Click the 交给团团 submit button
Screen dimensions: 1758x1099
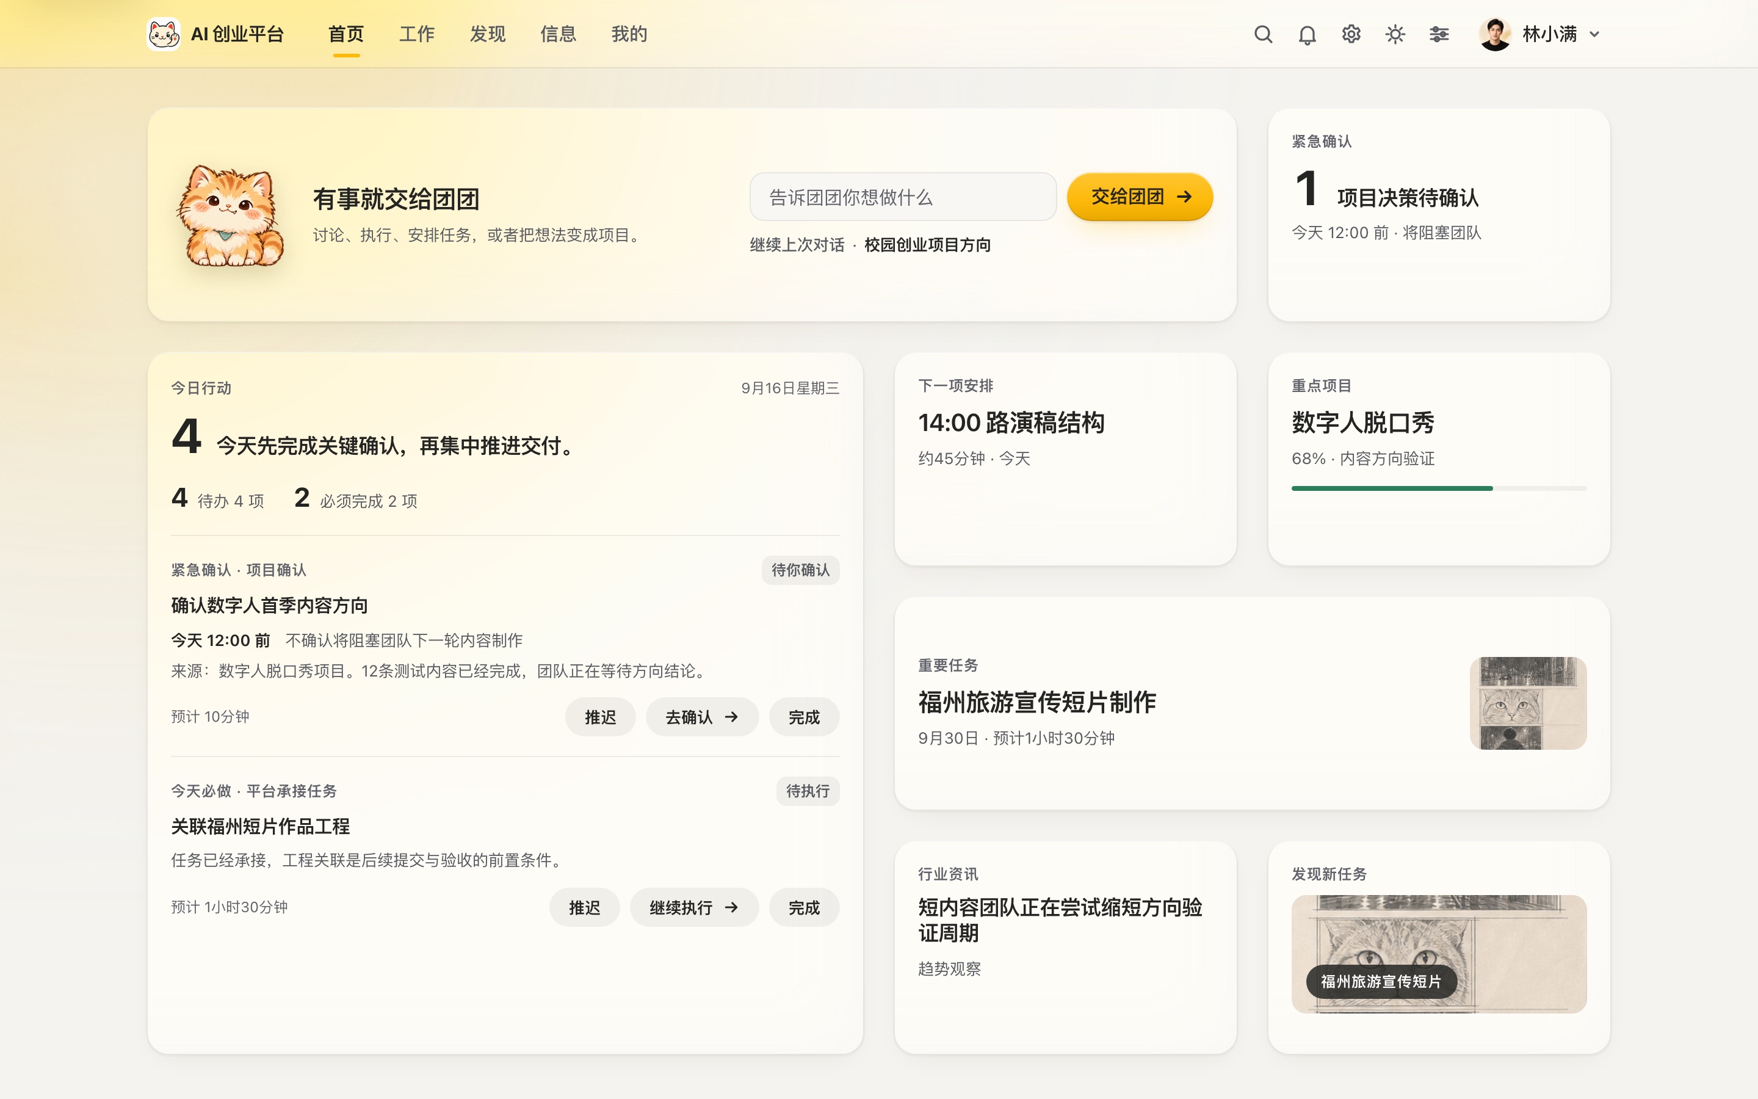coord(1140,197)
